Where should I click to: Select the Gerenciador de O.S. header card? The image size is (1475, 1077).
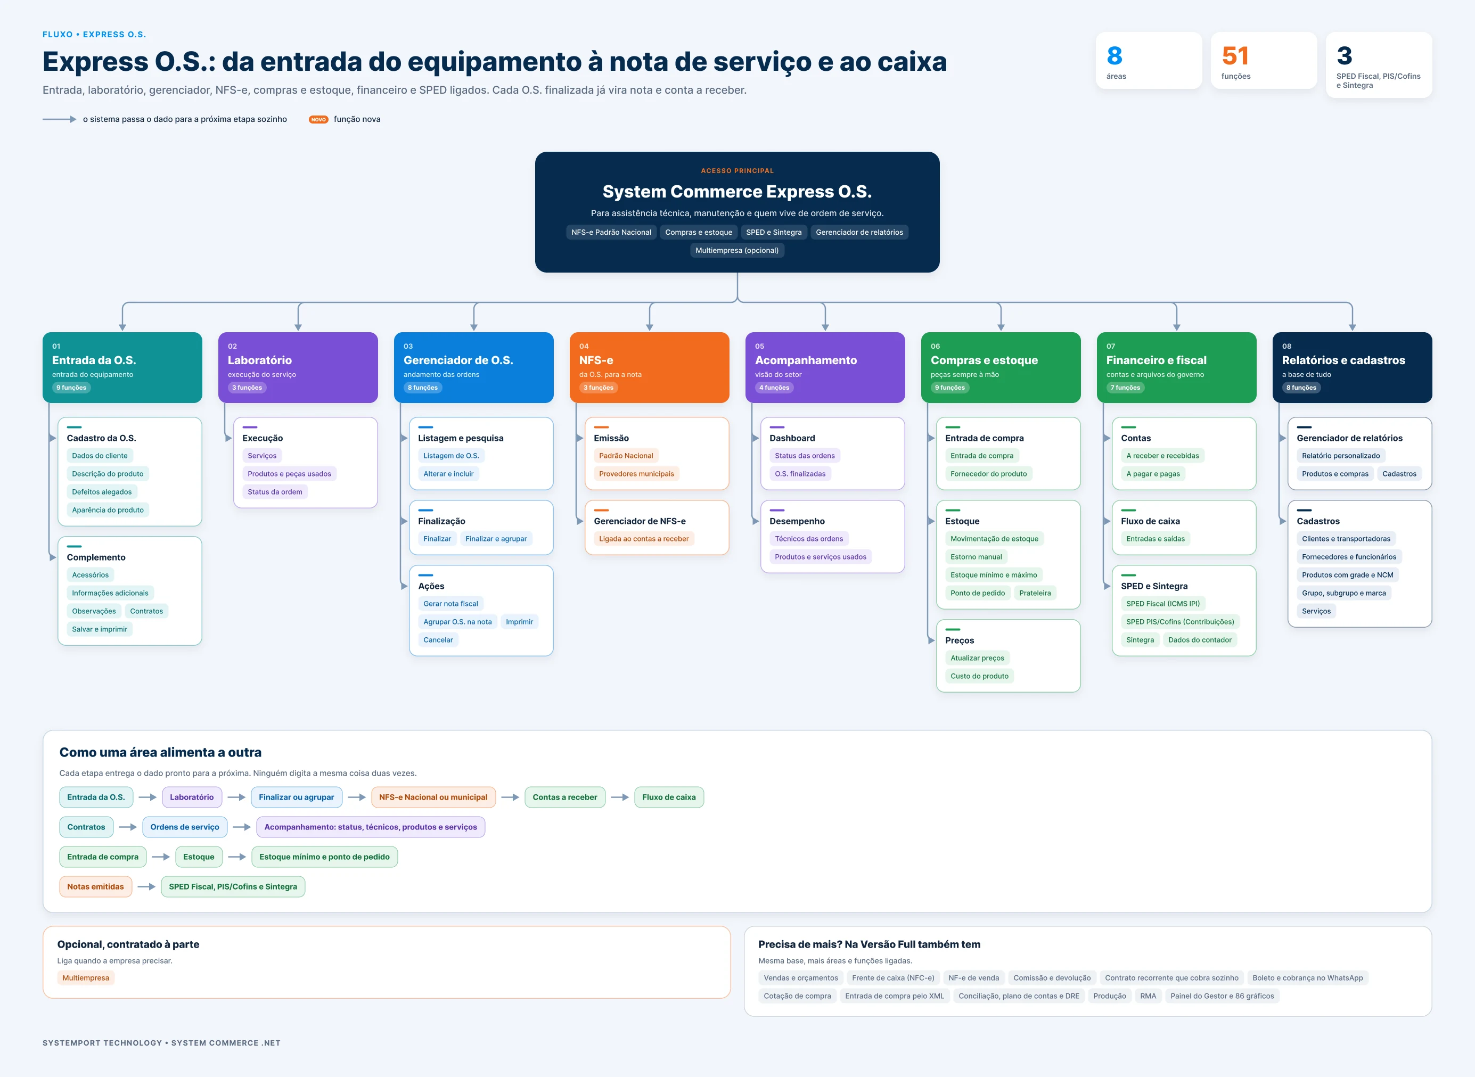tap(473, 367)
